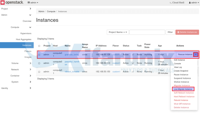Open custom1 flavor link for peaceful_hamilton
This screenshot has width=200, height=114.
(116, 63)
